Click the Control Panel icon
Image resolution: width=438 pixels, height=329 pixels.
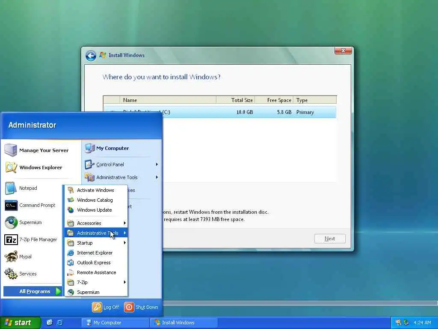click(90, 164)
